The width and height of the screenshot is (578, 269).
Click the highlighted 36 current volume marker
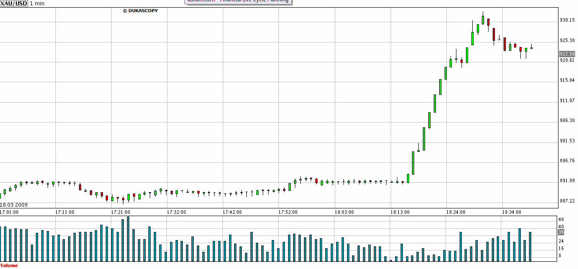coord(561,232)
